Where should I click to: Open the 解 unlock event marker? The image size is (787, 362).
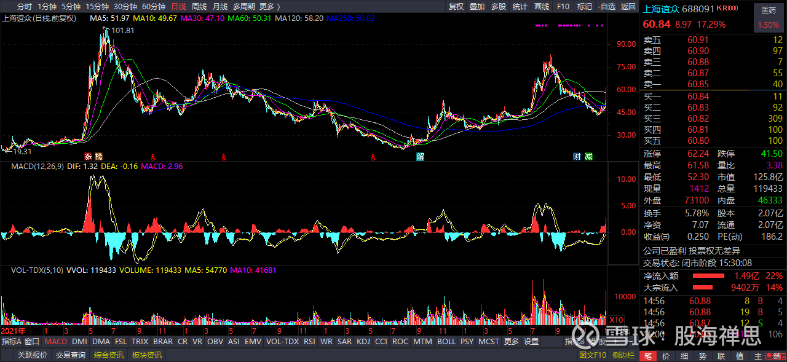(420, 156)
